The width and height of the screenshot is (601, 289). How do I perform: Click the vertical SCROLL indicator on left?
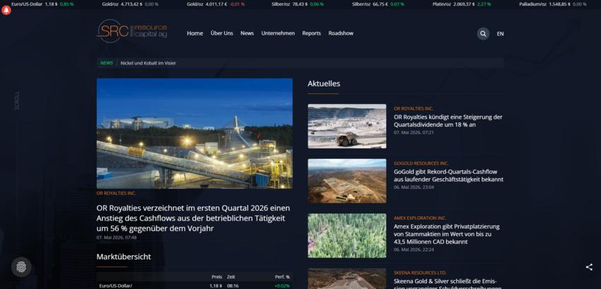(17, 100)
